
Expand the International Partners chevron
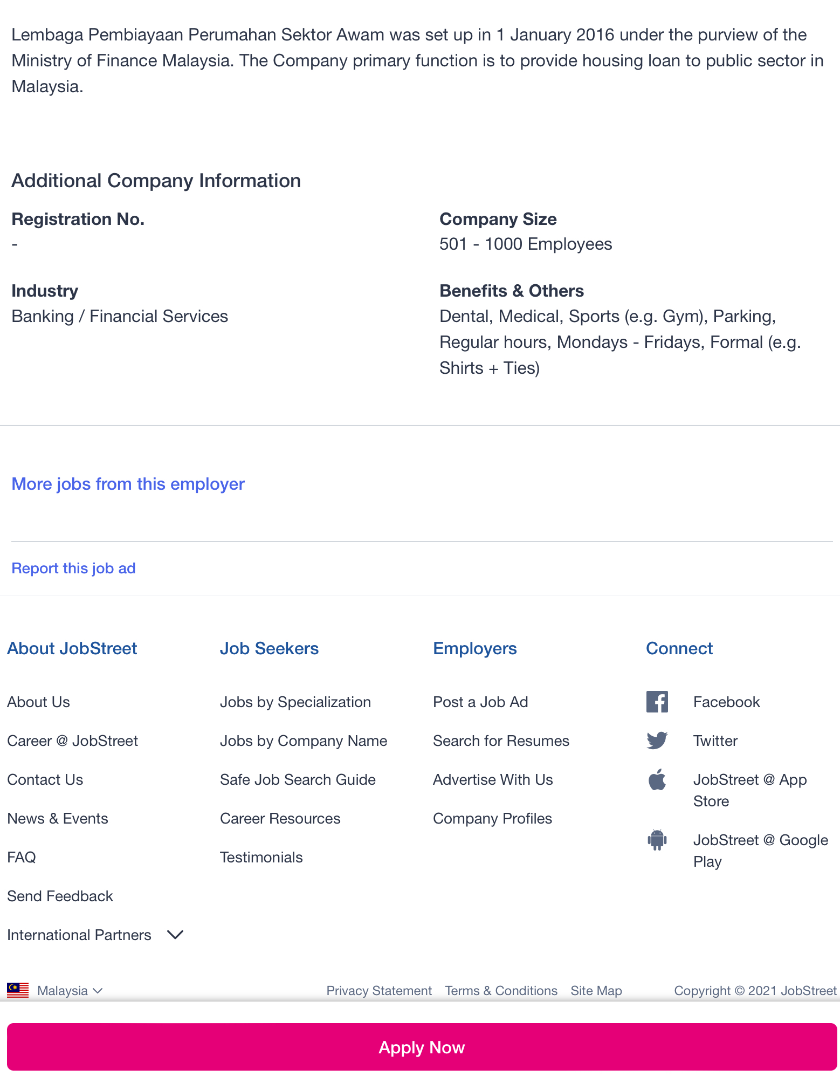tap(175, 935)
